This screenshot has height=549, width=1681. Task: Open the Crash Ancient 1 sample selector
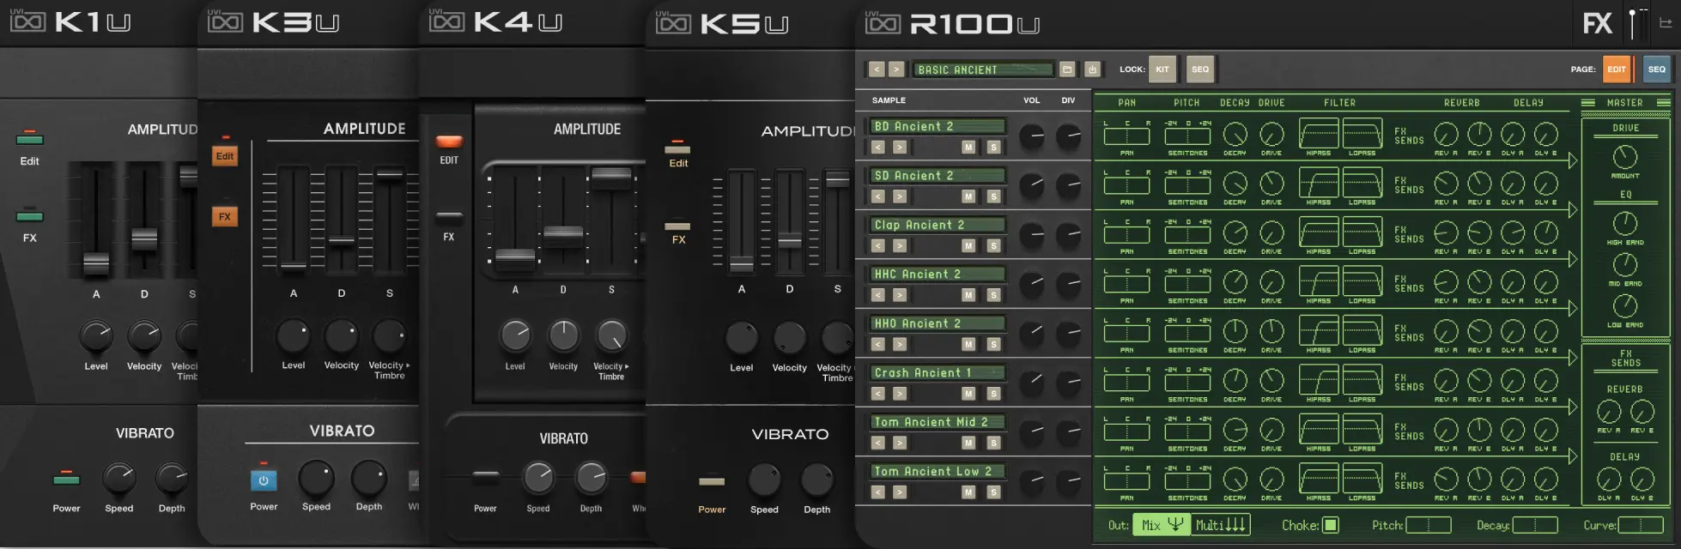coord(938,373)
